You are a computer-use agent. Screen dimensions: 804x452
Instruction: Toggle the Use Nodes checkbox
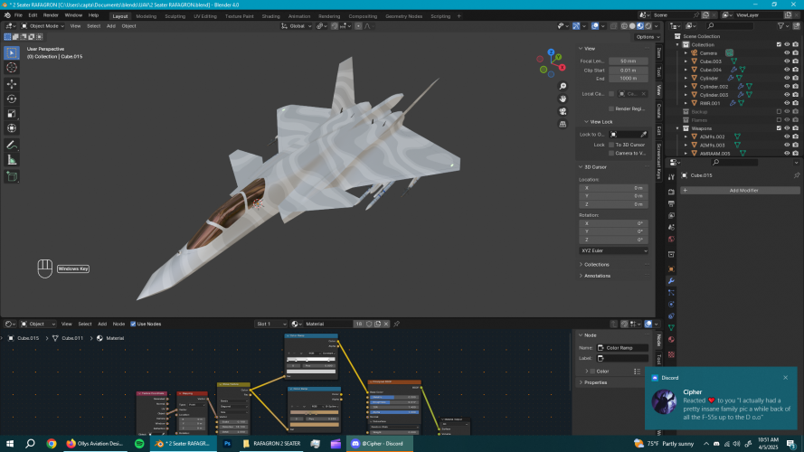click(133, 324)
